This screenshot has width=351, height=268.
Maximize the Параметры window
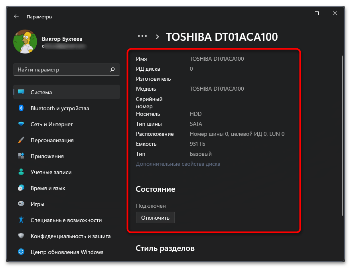click(317, 13)
